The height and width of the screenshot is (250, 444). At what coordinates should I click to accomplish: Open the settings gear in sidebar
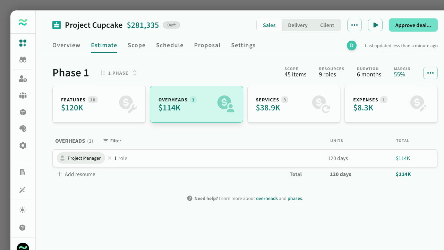click(23, 145)
